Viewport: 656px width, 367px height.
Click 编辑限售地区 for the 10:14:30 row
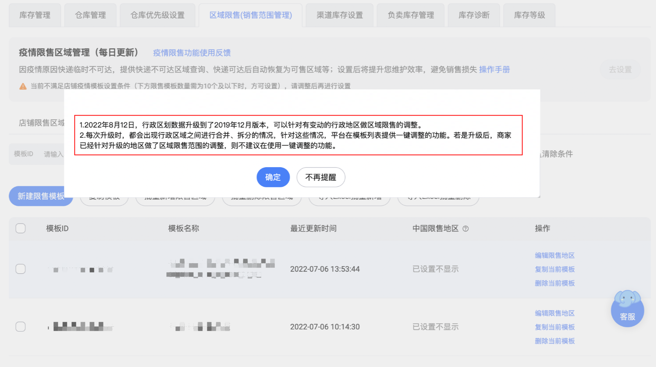(x=555, y=313)
